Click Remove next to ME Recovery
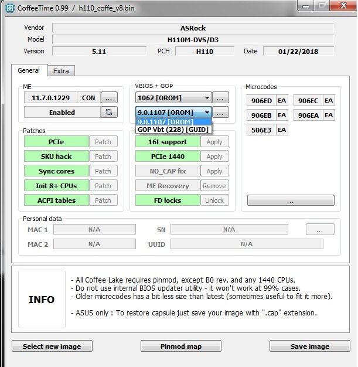This screenshot has width=358, height=367. pyautogui.click(x=214, y=186)
